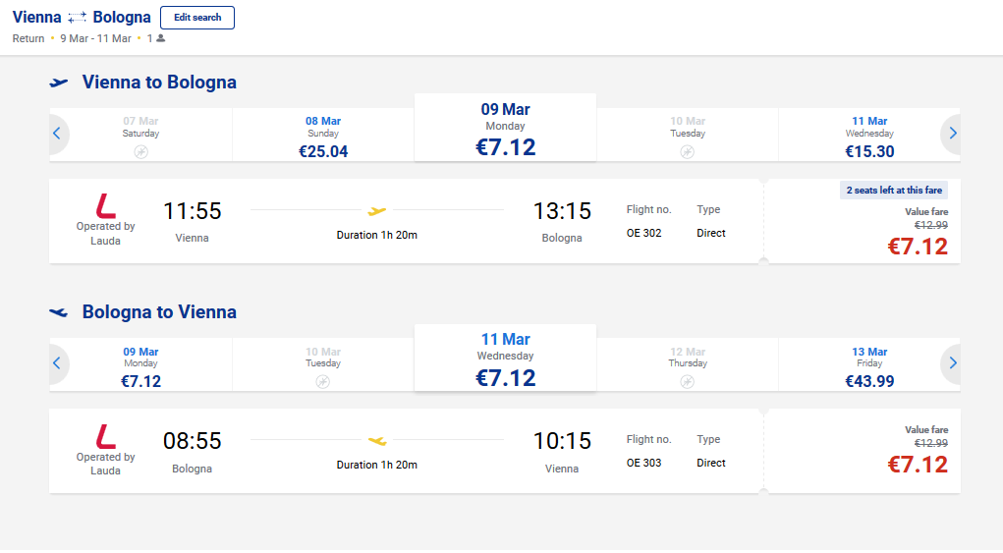Show earlier outbound dates with left chevron

coord(57,133)
